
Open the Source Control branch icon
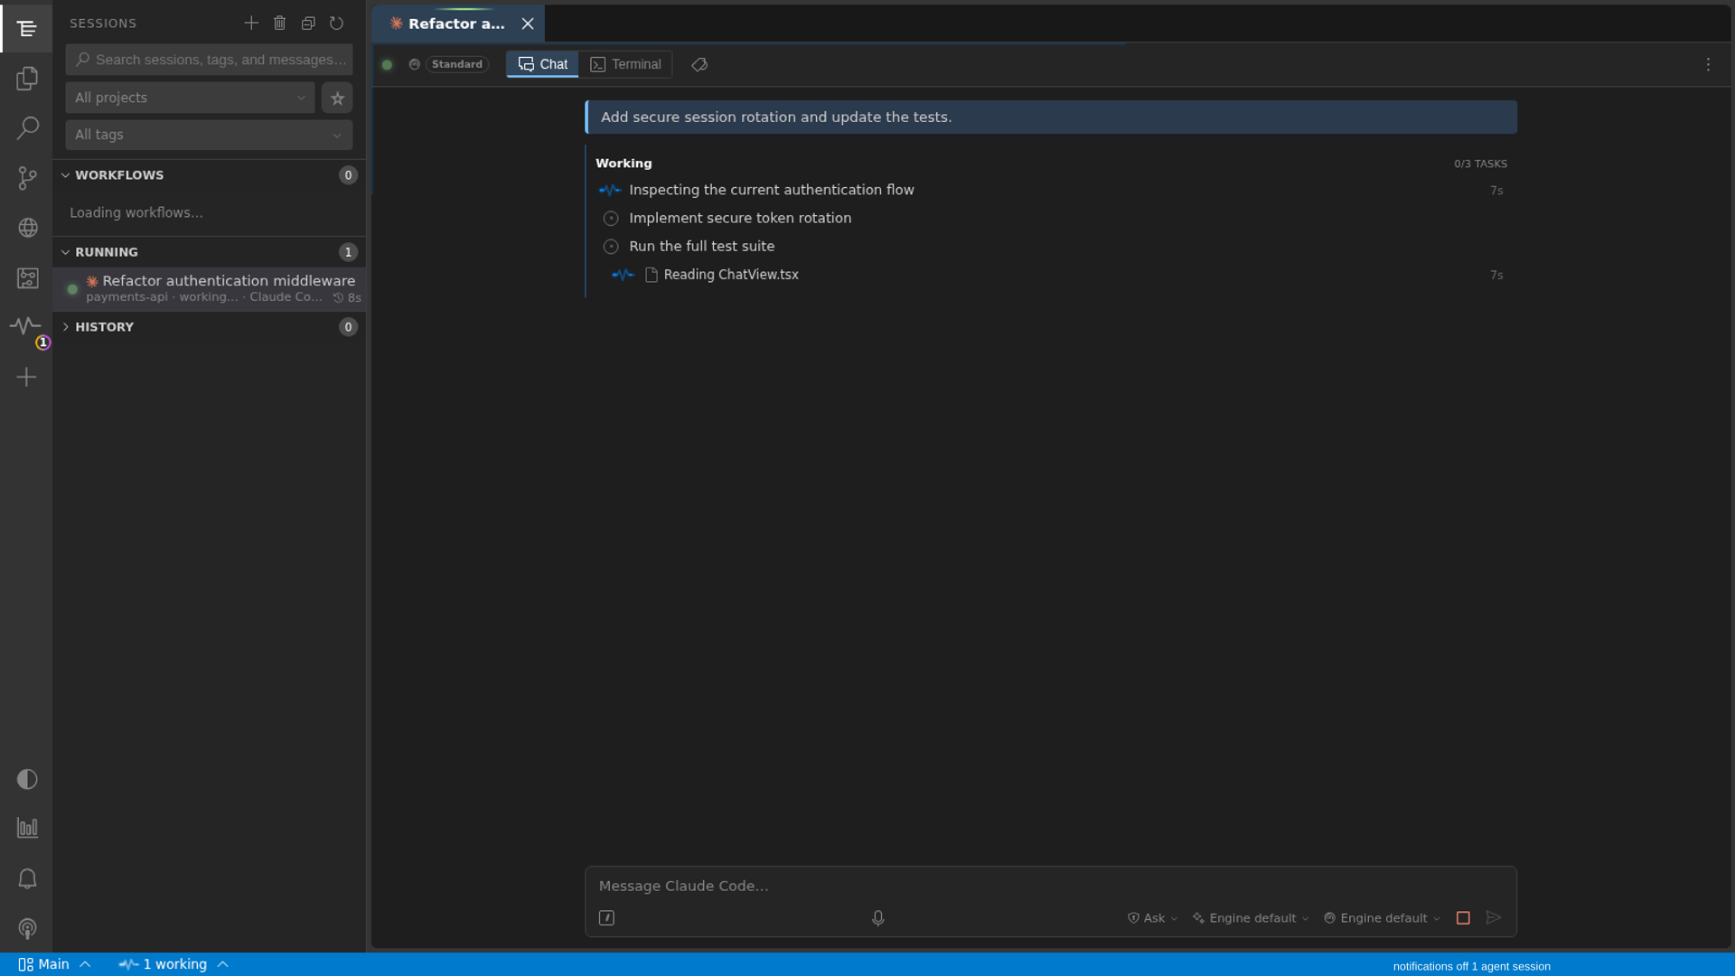(x=27, y=178)
